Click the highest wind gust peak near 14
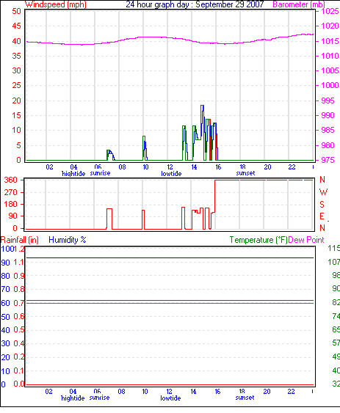This screenshot has height=413, width=340. (x=203, y=106)
